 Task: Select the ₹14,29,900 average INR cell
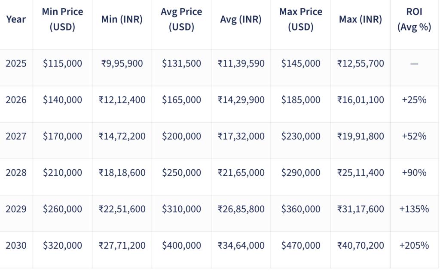click(241, 100)
